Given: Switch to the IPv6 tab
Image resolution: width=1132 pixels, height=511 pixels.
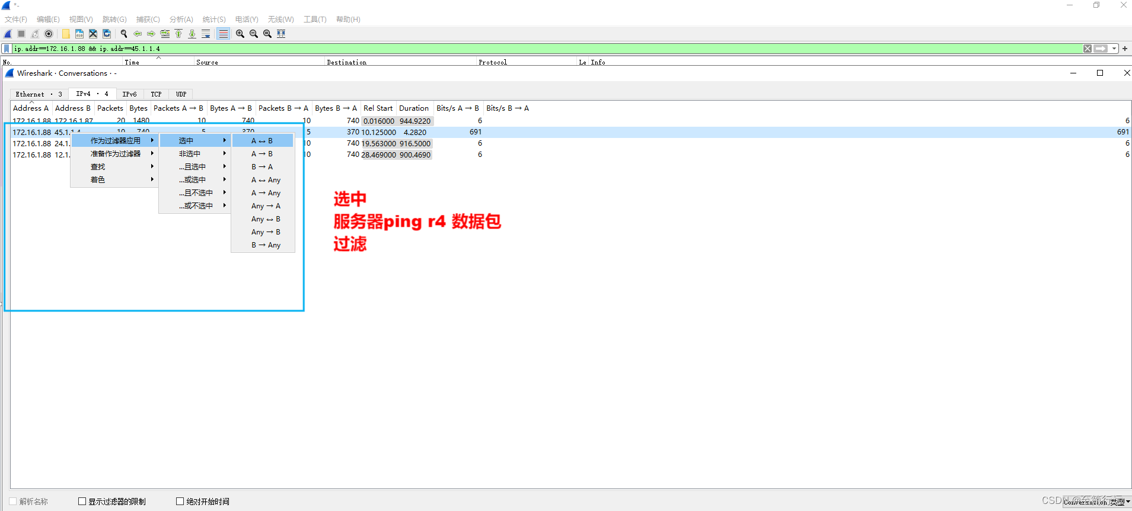Looking at the screenshot, I should [129, 94].
